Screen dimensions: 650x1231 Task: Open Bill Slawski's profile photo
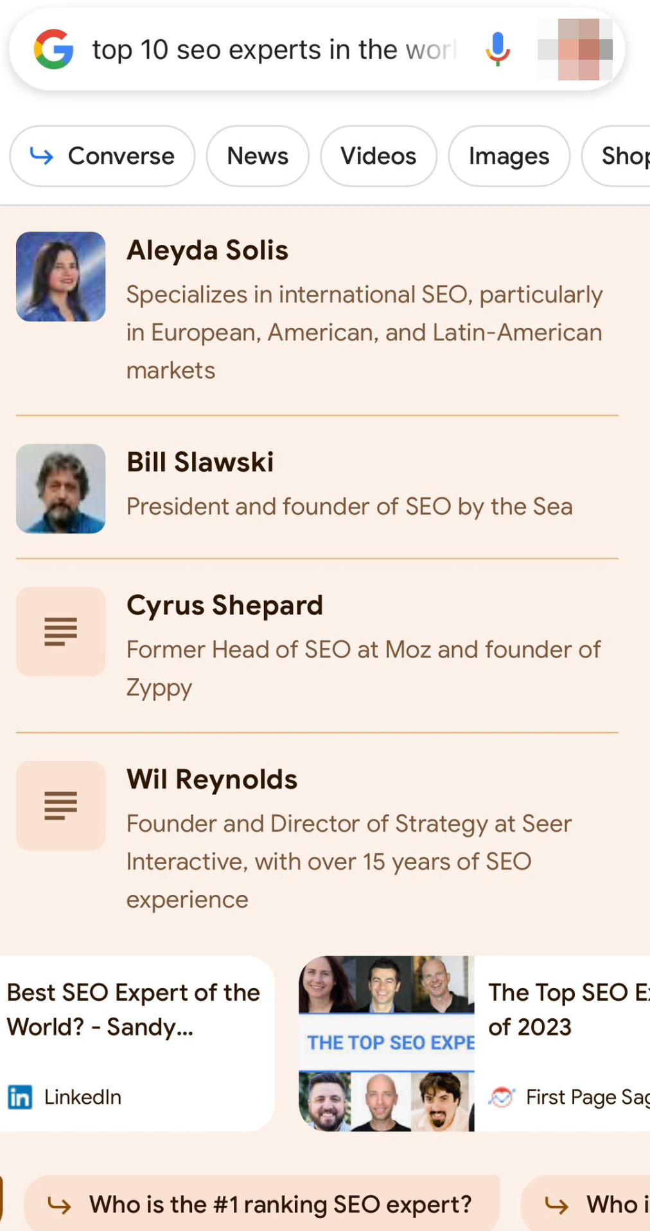click(x=60, y=488)
